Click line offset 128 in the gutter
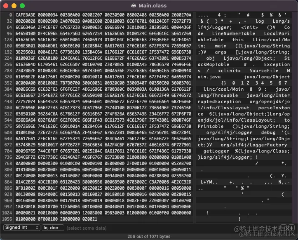 (x=8, y=40)
